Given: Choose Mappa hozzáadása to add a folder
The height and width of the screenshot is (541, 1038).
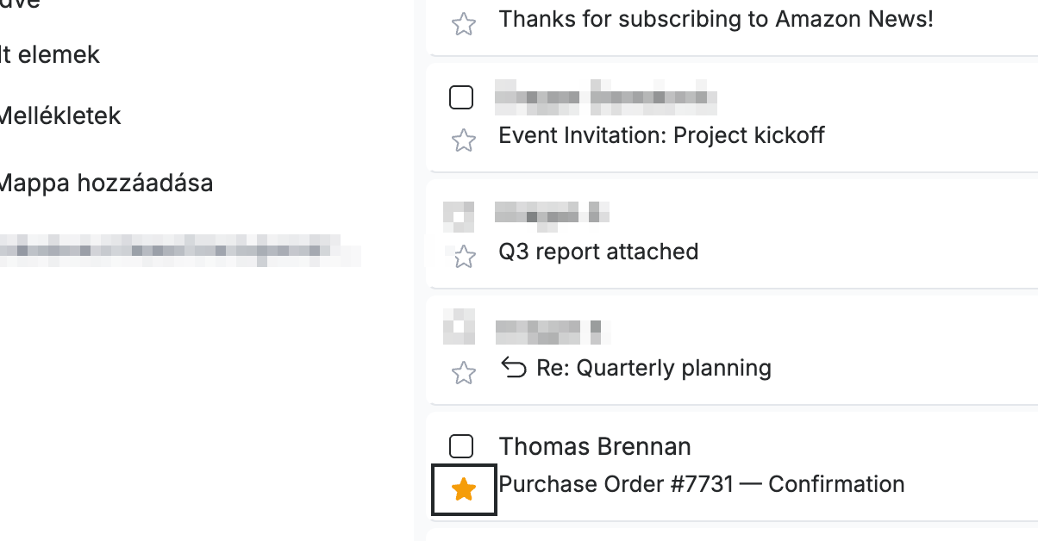Looking at the screenshot, I should click(106, 183).
